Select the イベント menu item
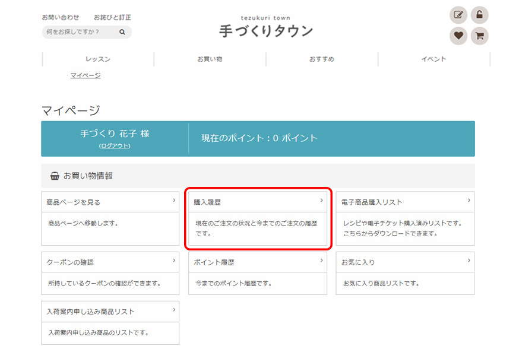This screenshot has height=346, width=516. [x=433, y=59]
